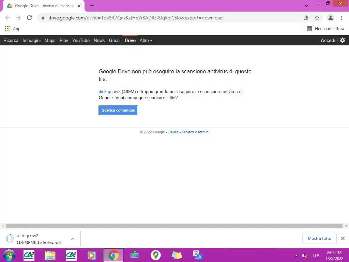
Task: Open sticky notes folder taskbar icon
Action: (177, 255)
